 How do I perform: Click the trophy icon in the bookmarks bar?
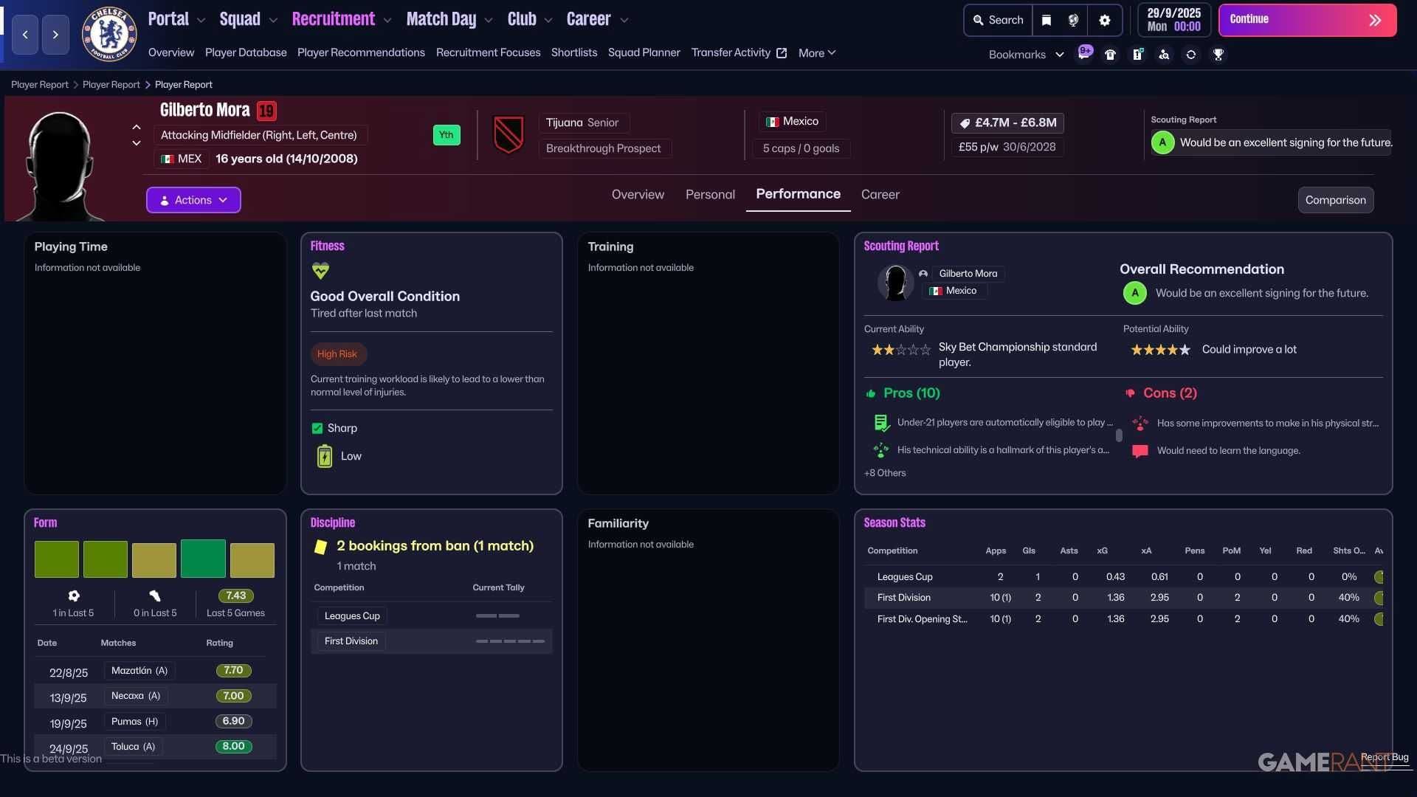(1218, 55)
